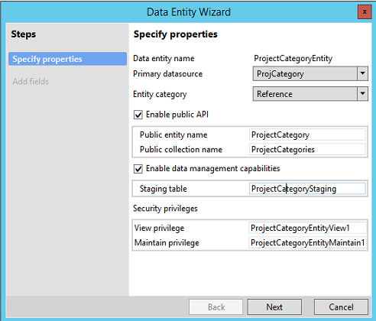Click the Maintain privilege field

[307, 242]
